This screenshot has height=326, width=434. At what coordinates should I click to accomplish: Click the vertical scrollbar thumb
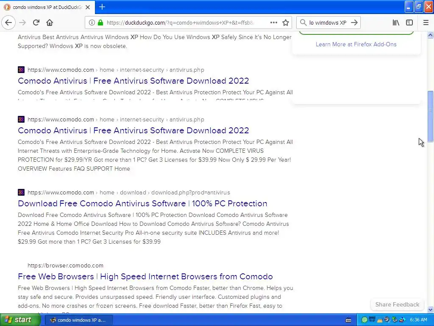(431, 116)
